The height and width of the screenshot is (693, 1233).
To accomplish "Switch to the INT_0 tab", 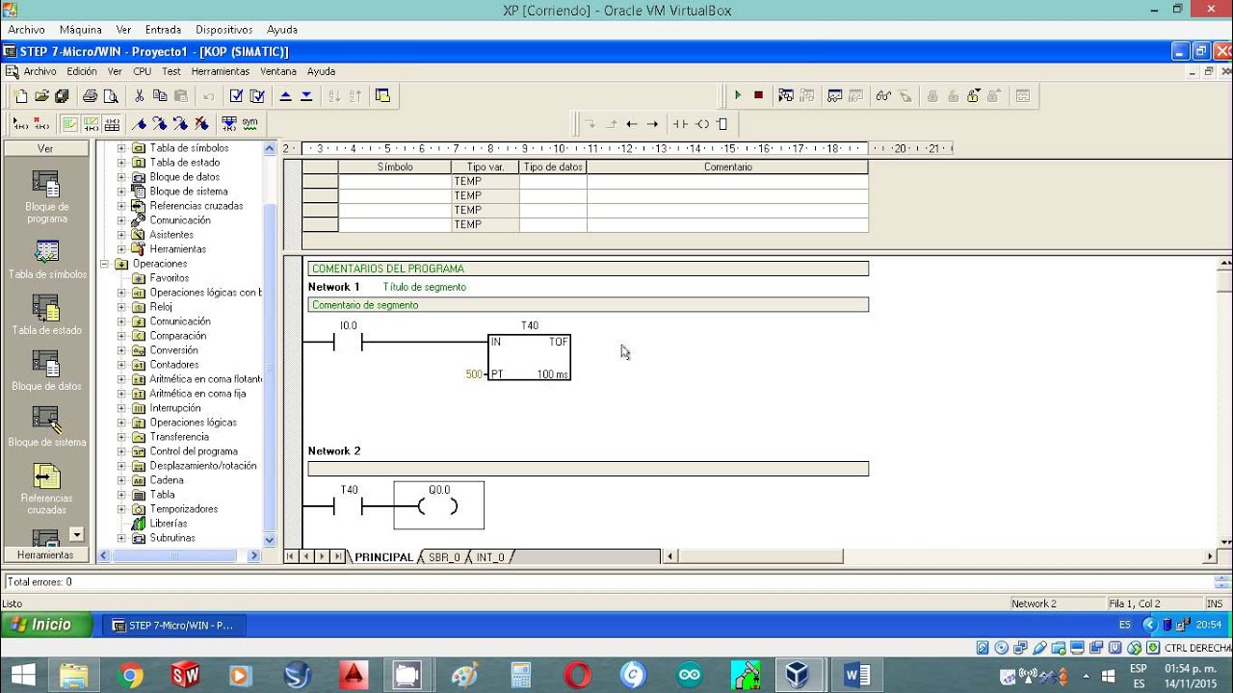I will [489, 557].
